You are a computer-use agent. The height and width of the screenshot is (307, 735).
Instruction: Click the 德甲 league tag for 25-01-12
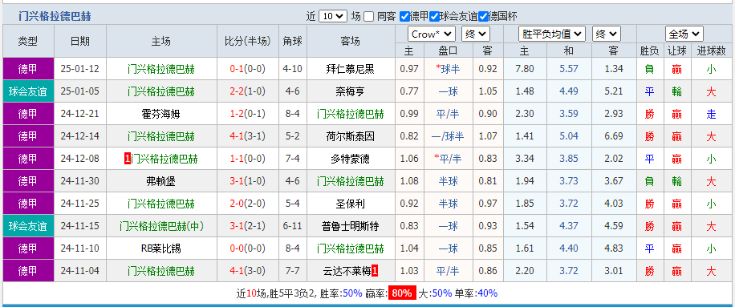[x=28, y=69]
